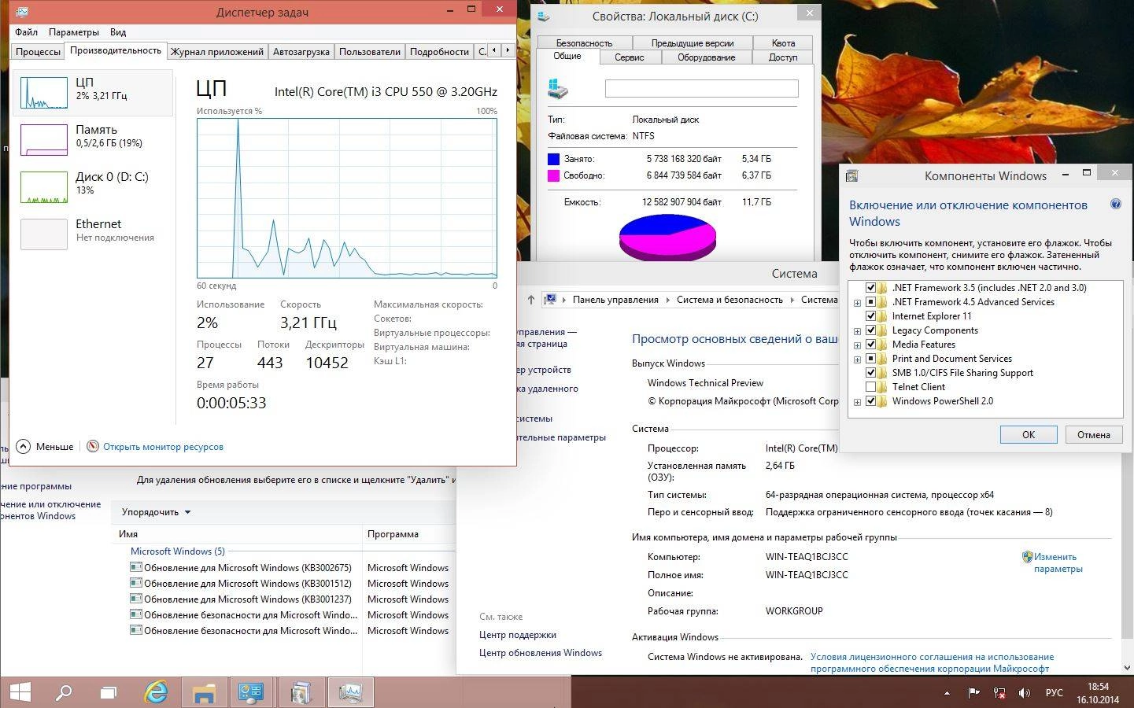
Task: Collapse the Microsoft Windows (5) group
Action: tap(178, 551)
